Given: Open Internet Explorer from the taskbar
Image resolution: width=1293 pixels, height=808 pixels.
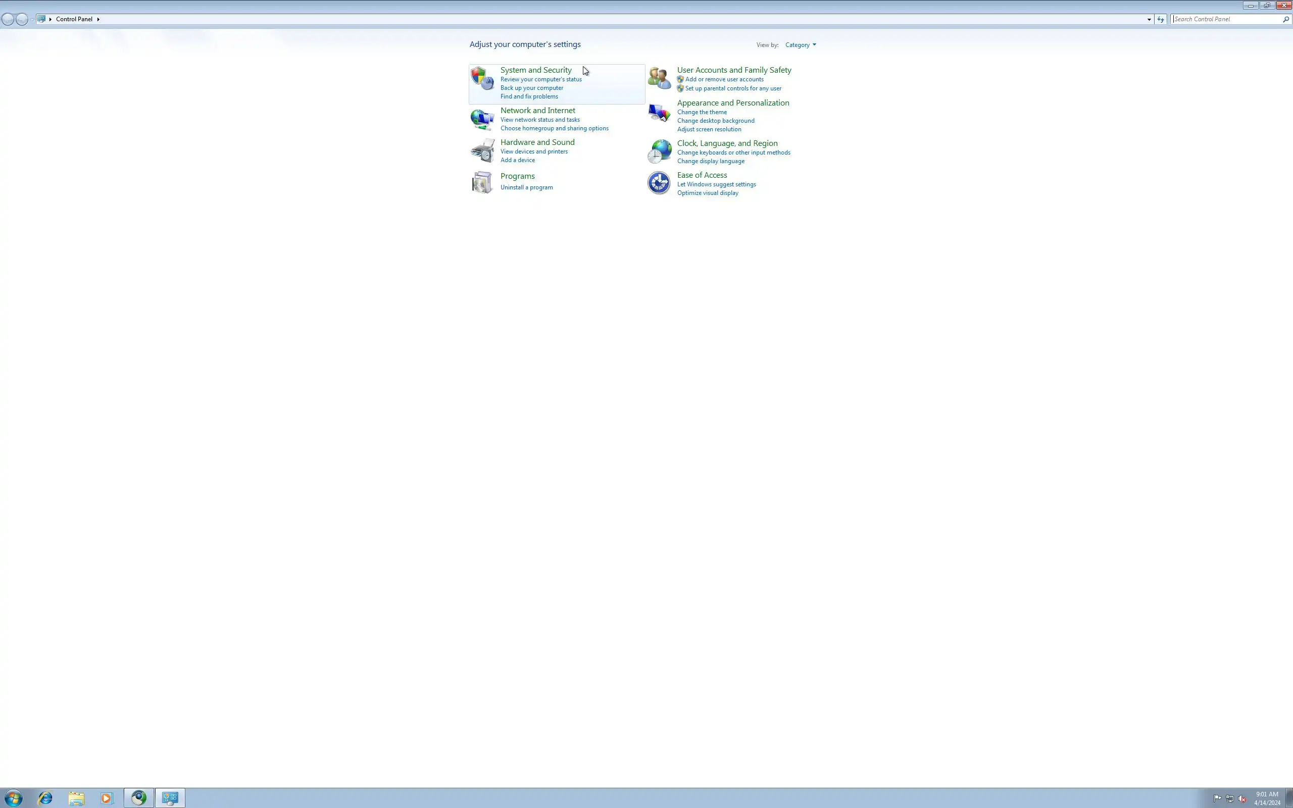Looking at the screenshot, I should [45, 798].
